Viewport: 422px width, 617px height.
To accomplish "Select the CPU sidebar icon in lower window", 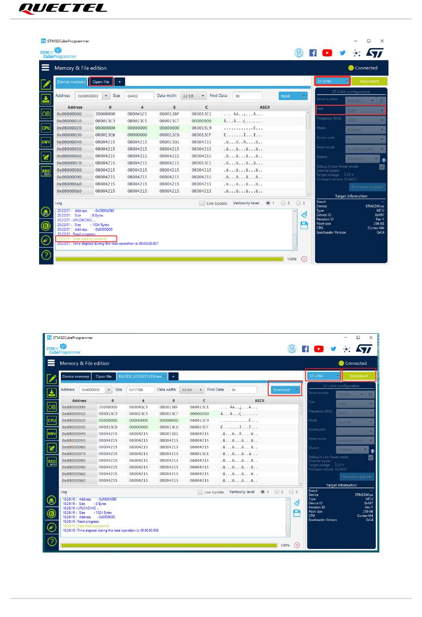I will [52, 420].
